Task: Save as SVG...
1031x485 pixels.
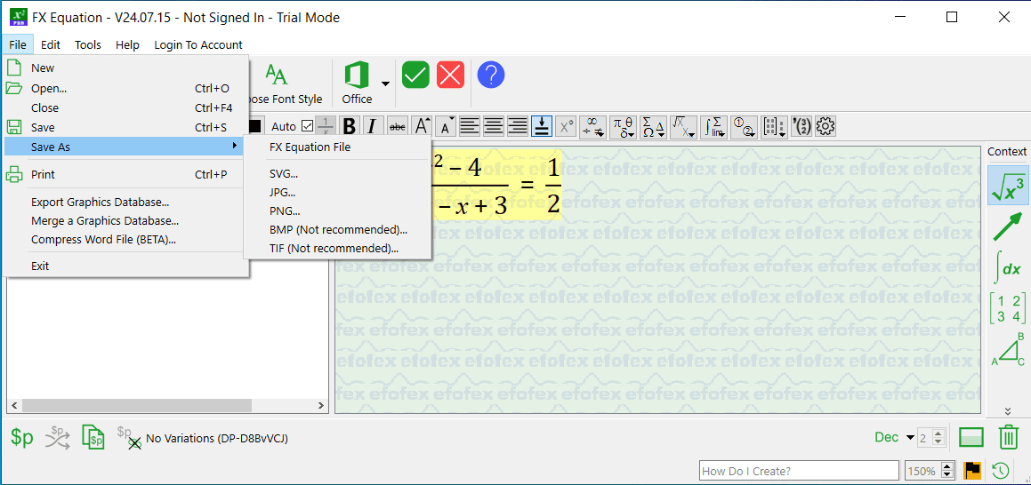Action: click(x=337, y=174)
